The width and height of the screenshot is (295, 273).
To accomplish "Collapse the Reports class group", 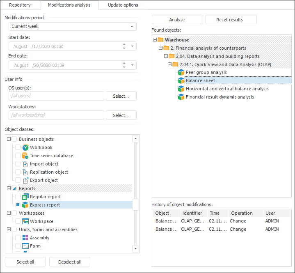I will 9,188.
